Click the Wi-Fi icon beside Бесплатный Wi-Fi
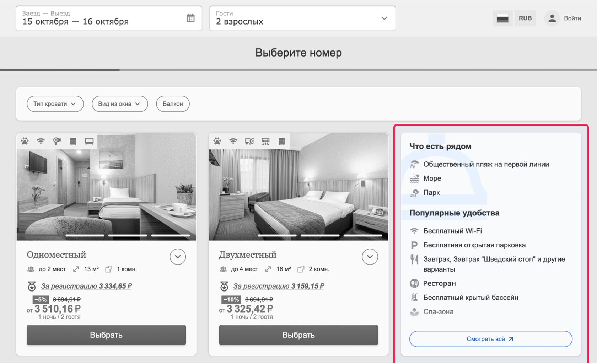The width and height of the screenshot is (597, 363). tap(414, 231)
